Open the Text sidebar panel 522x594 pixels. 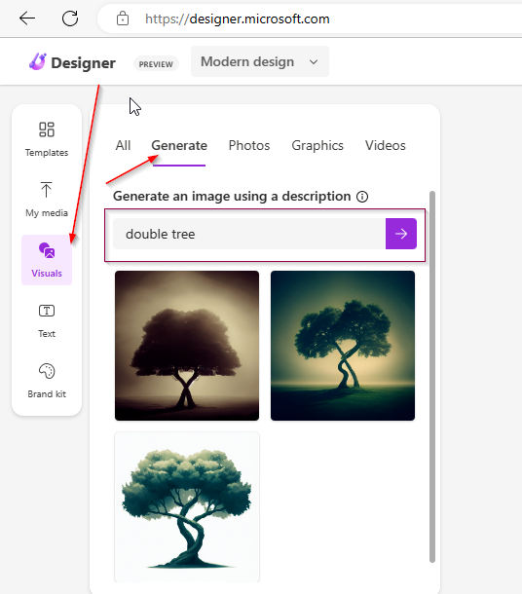tap(47, 320)
